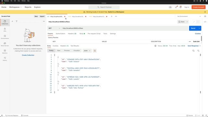Screen dimensions: 208x117
Task: Click the Import button
Action: point(42,16)
